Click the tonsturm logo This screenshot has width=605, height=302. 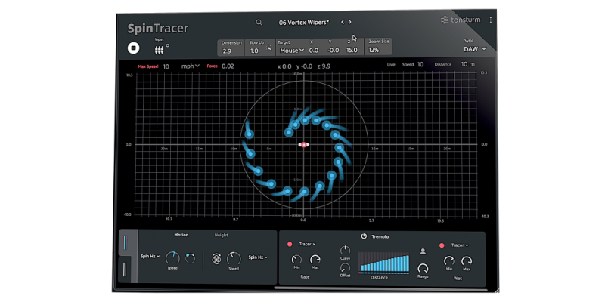click(461, 20)
